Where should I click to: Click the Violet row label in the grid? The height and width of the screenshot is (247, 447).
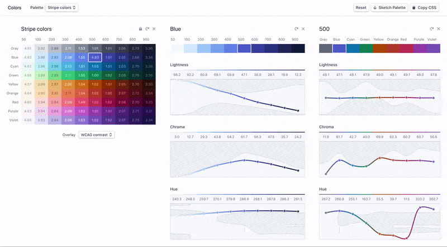(x=13, y=120)
